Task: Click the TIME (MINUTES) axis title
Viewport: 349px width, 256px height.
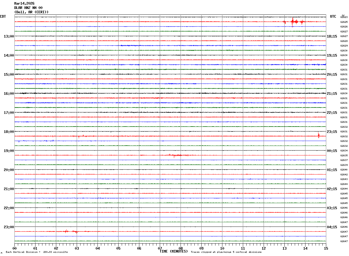Action: (x=174, y=251)
